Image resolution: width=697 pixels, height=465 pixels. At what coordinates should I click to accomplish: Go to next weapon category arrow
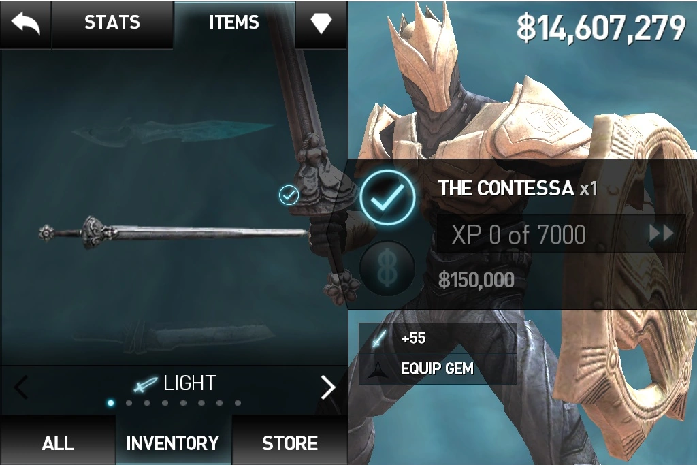coord(328,387)
